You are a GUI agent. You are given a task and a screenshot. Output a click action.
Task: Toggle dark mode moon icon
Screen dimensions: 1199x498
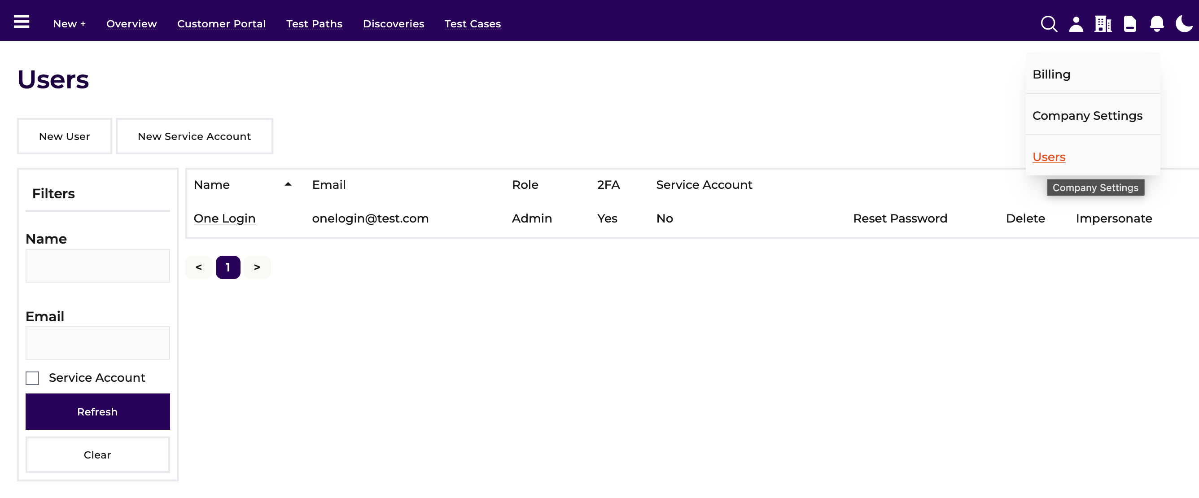point(1184,24)
